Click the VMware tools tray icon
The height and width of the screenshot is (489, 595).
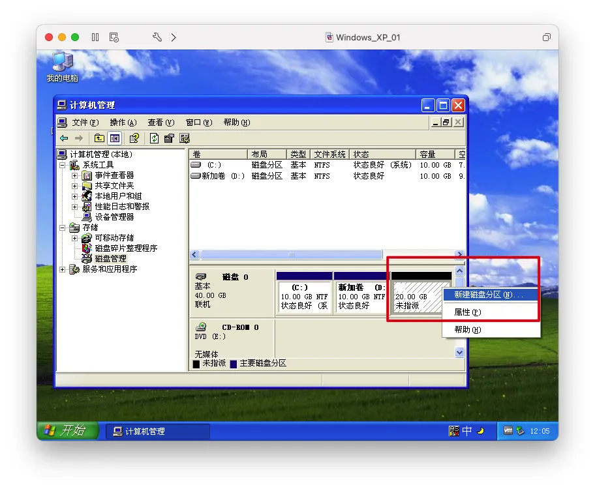508,430
